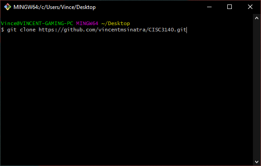Click the window title MINGW64:/c/Users/Vince/Desktop
261x166 pixels.
point(55,7)
